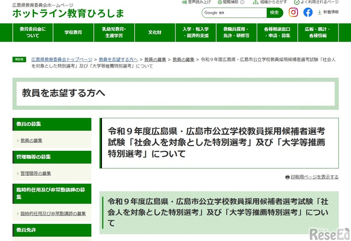Click the 新着情報 text link
The image size is (351, 241).
click(x=331, y=12)
